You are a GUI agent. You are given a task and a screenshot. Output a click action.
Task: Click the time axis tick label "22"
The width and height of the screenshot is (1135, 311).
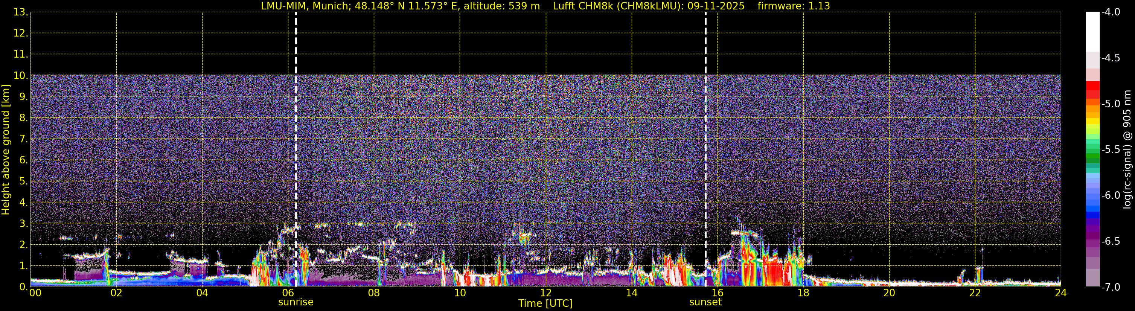click(x=975, y=293)
